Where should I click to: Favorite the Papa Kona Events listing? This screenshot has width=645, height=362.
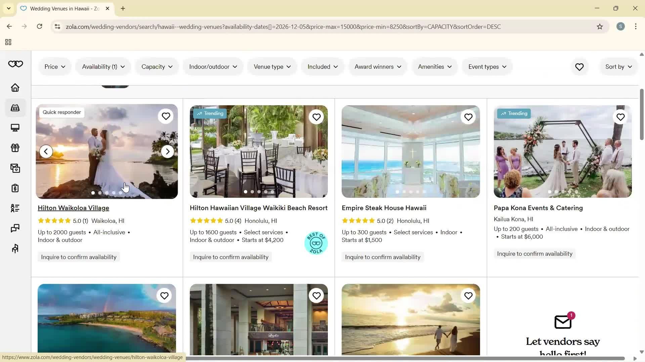click(620, 117)
